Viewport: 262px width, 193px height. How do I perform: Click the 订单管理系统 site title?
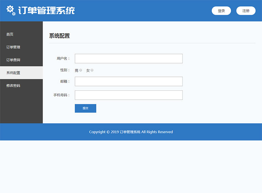47,10
